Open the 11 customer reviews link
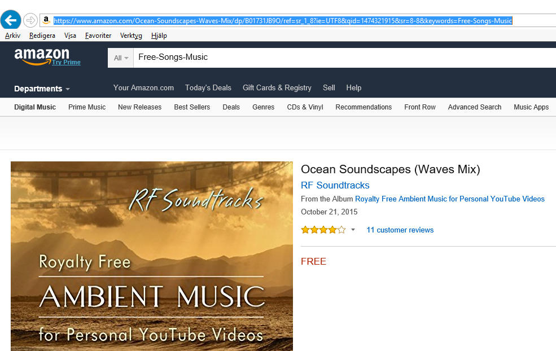556x351 pixels. coord(400,230)
